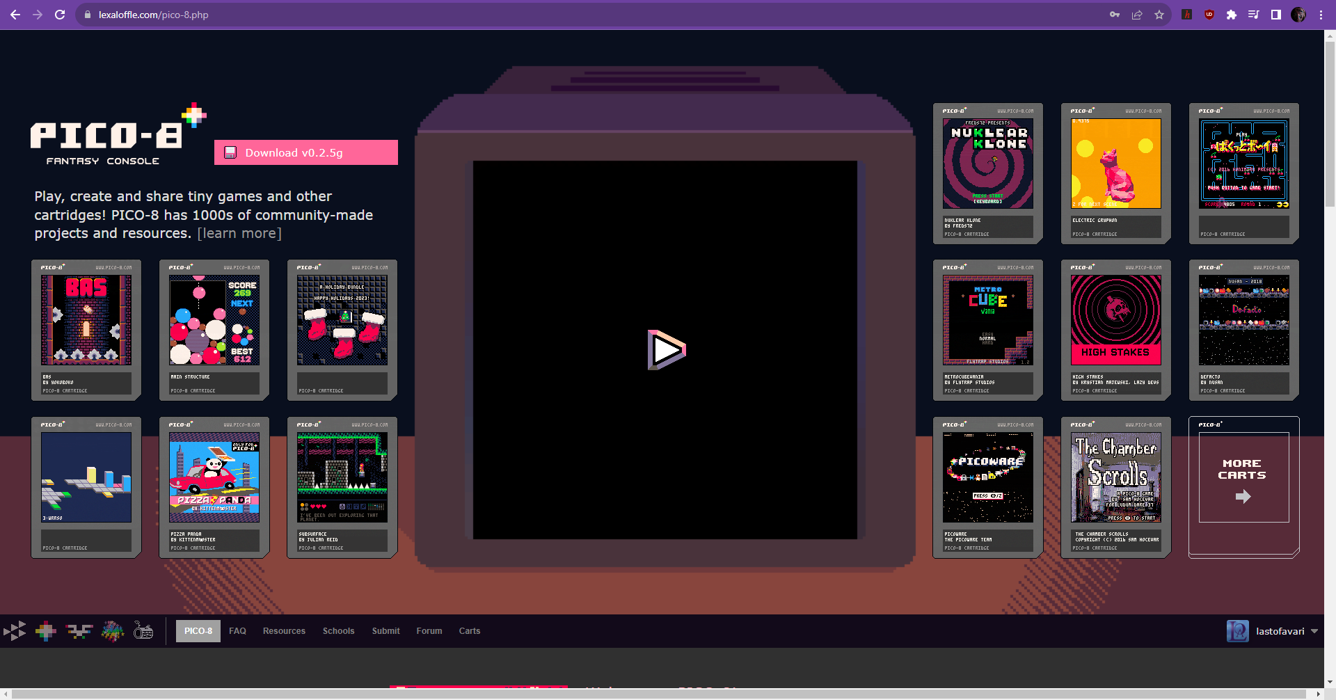1336x700 pixels.
Task: Open the [learn more] link
Action: tap(239, 234)
